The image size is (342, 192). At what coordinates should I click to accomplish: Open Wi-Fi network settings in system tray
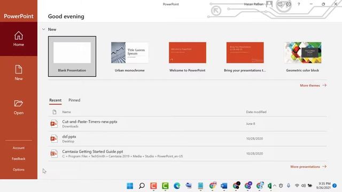(x=297, y=186)
